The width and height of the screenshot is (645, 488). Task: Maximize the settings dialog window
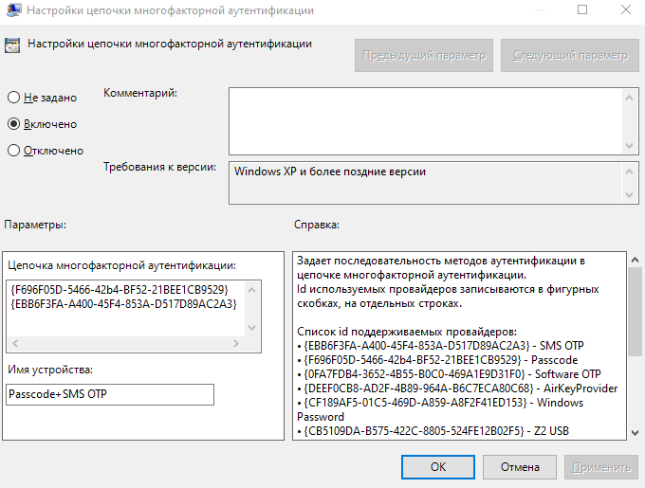pyautogui.click(x=582, y=10)
